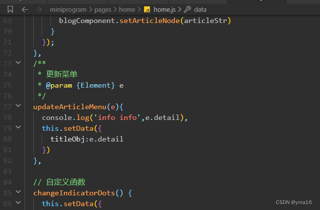Viewport: 320px width, 210px height.
Task: Go forward with the right arrow
Action: click(x=39, y=9)
